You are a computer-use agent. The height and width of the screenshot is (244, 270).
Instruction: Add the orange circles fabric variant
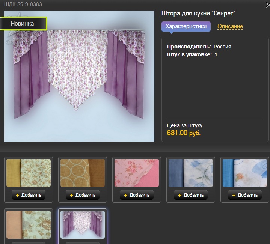pyautogui.click(x=83, y=195)
